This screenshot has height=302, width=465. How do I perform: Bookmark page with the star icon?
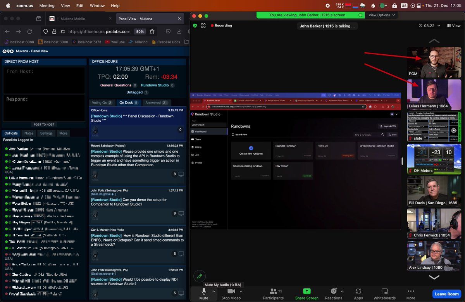[152, 31]
